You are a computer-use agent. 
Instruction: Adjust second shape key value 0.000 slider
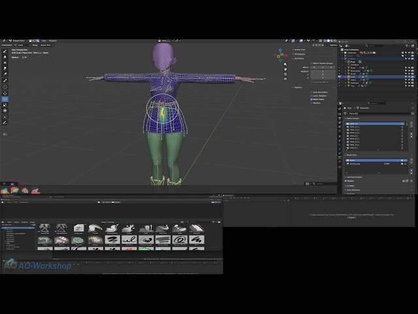click(387, 164)
